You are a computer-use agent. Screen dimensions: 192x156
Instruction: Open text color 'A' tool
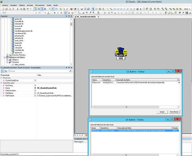tap(48, 13)
